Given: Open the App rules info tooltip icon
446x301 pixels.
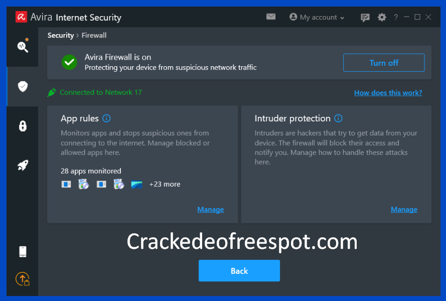Looking at the screenshot, I should pos(106,118).
